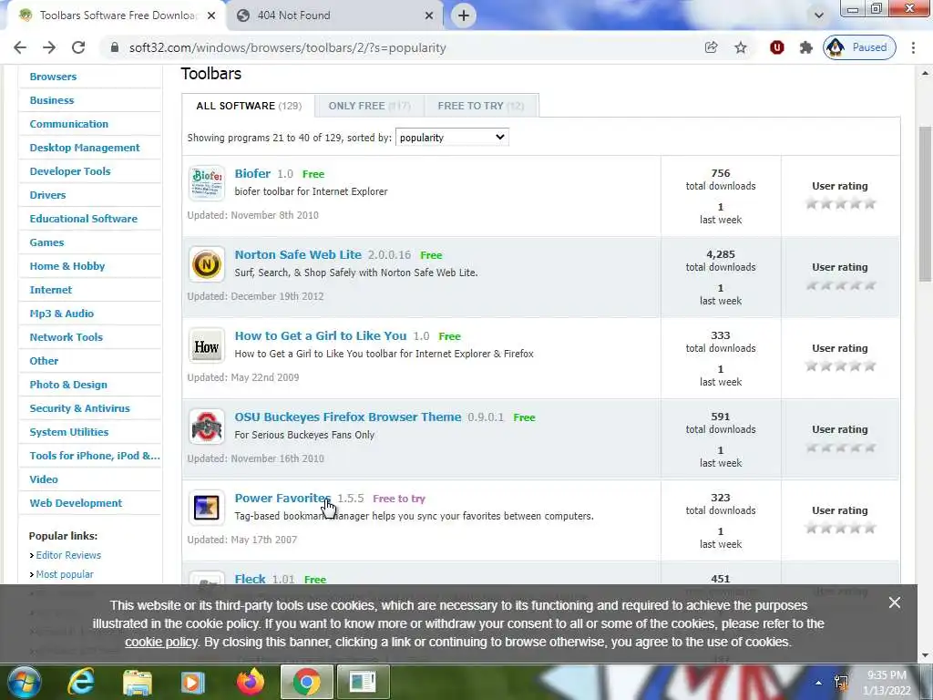Open Windows Explorer folder in taskbar
The image size is (933, 700).
[x=137, y=682]
